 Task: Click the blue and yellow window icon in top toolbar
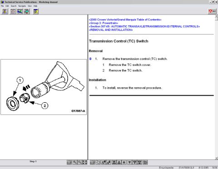(36, 11)
